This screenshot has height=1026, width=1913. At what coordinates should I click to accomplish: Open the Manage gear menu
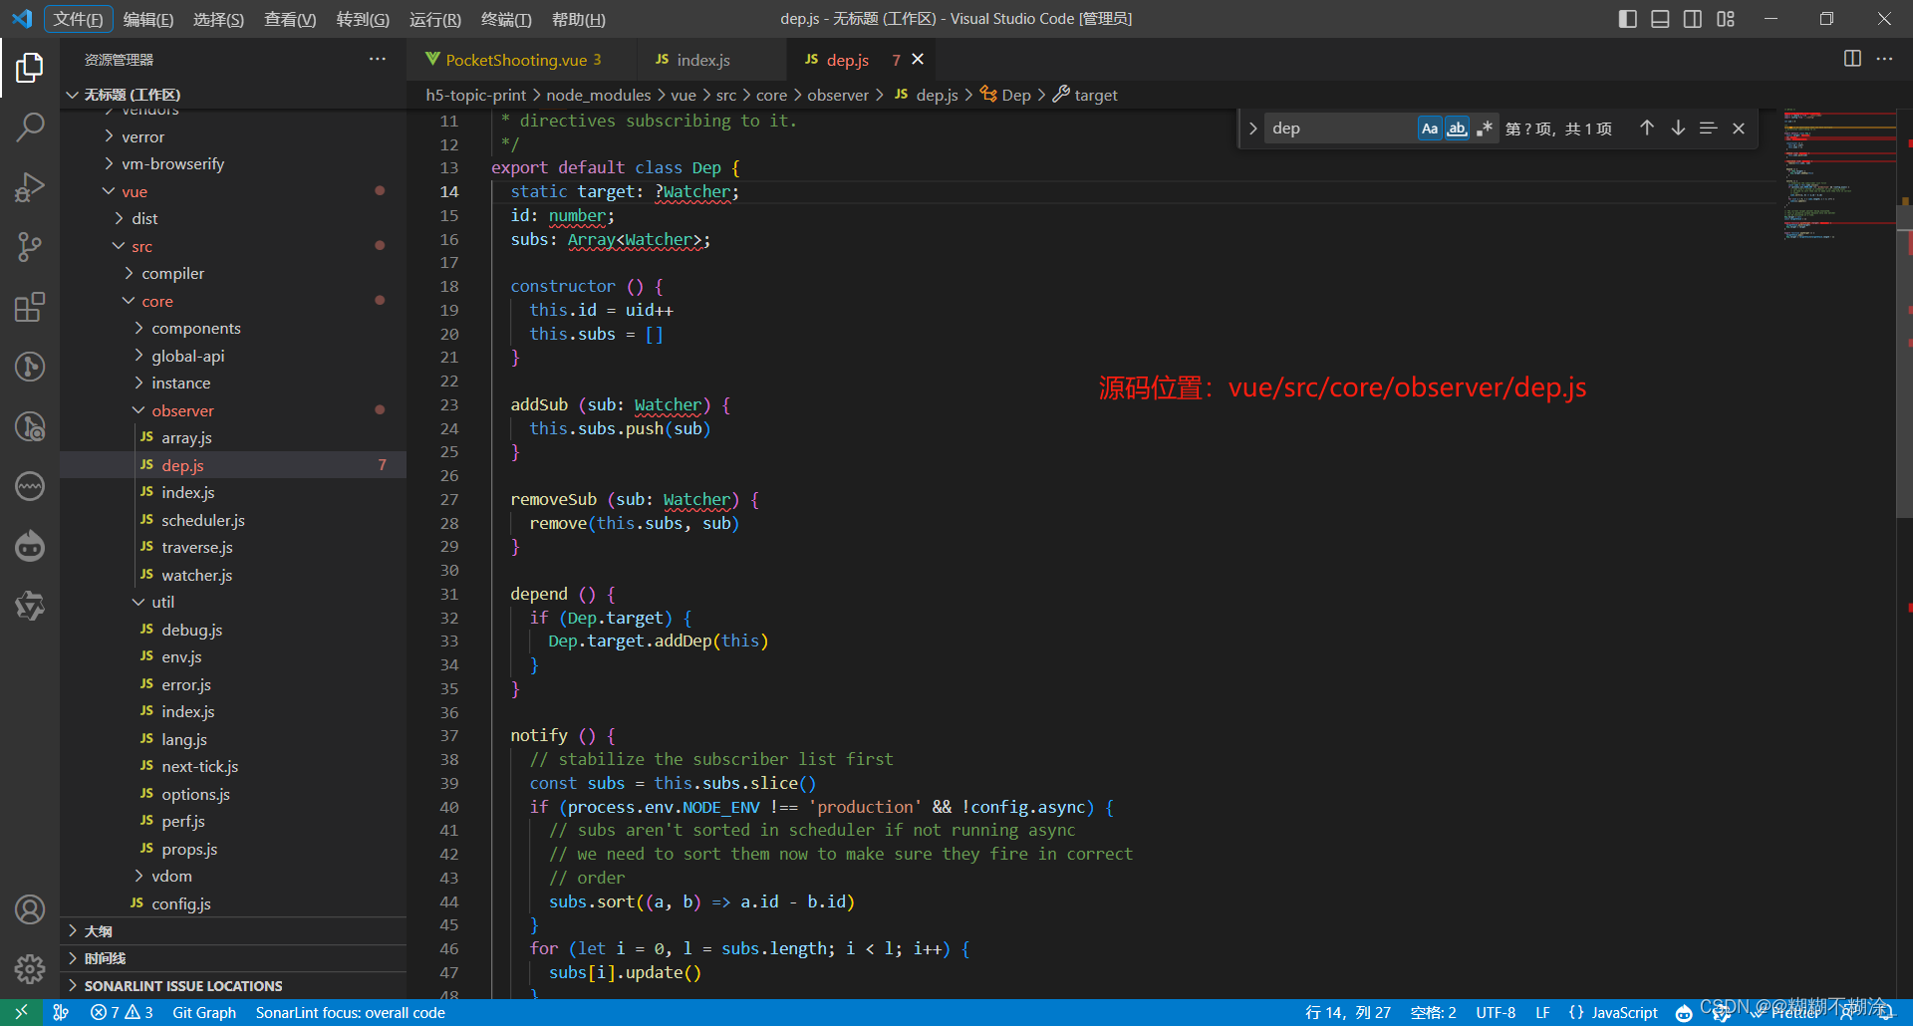click(30, 968)
